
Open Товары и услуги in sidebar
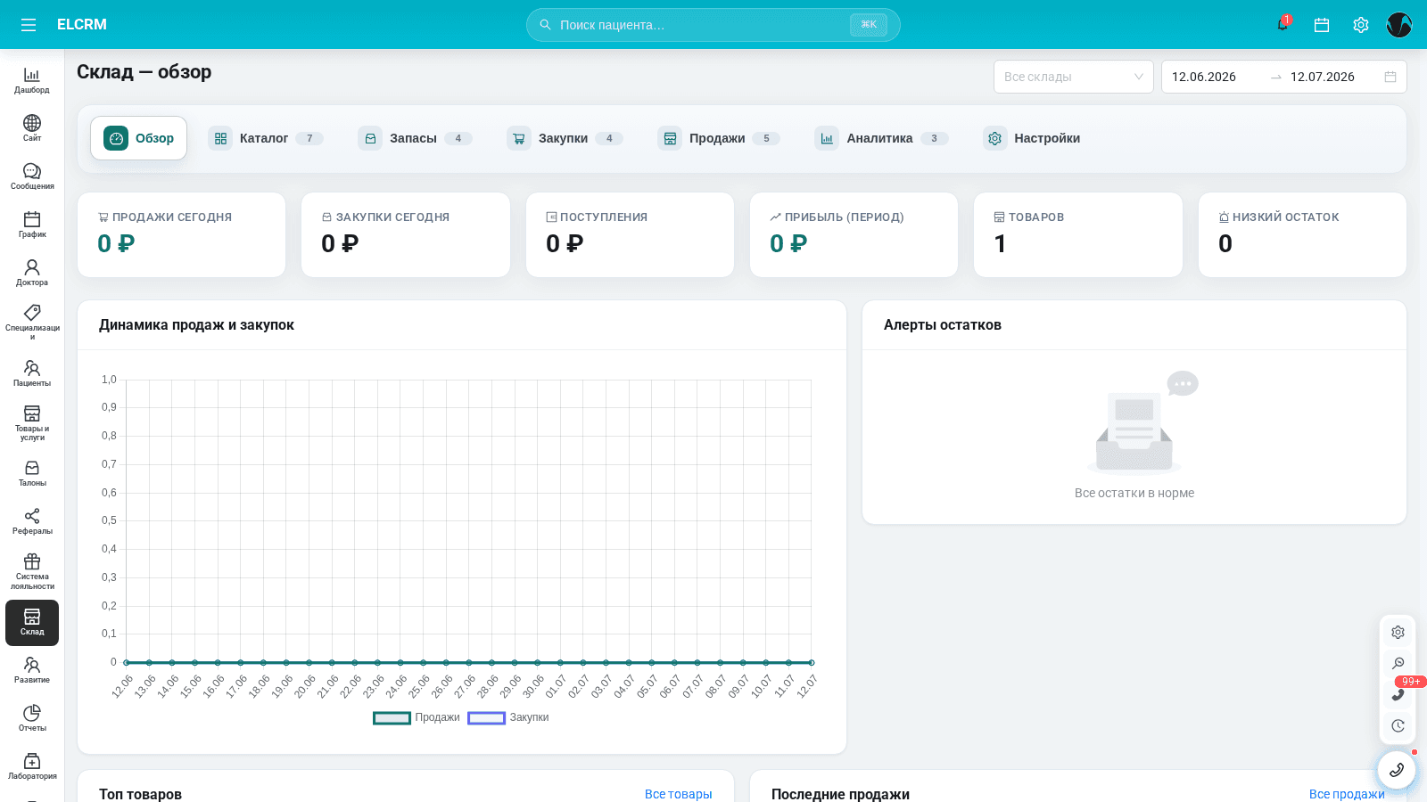[32, 423]
